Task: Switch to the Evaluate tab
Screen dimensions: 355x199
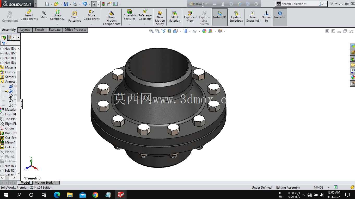Action: point(55,30)
